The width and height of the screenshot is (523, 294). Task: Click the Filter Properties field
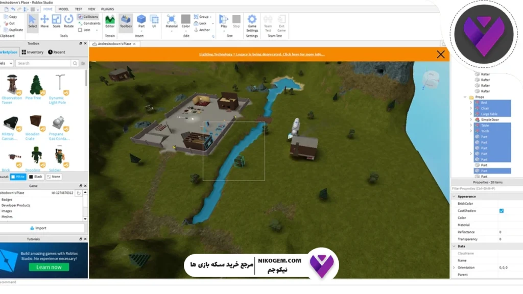[x=487, y=189]
